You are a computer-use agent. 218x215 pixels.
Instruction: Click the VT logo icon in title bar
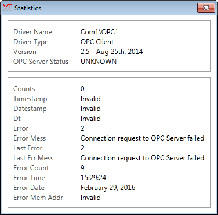pos(8,8)
